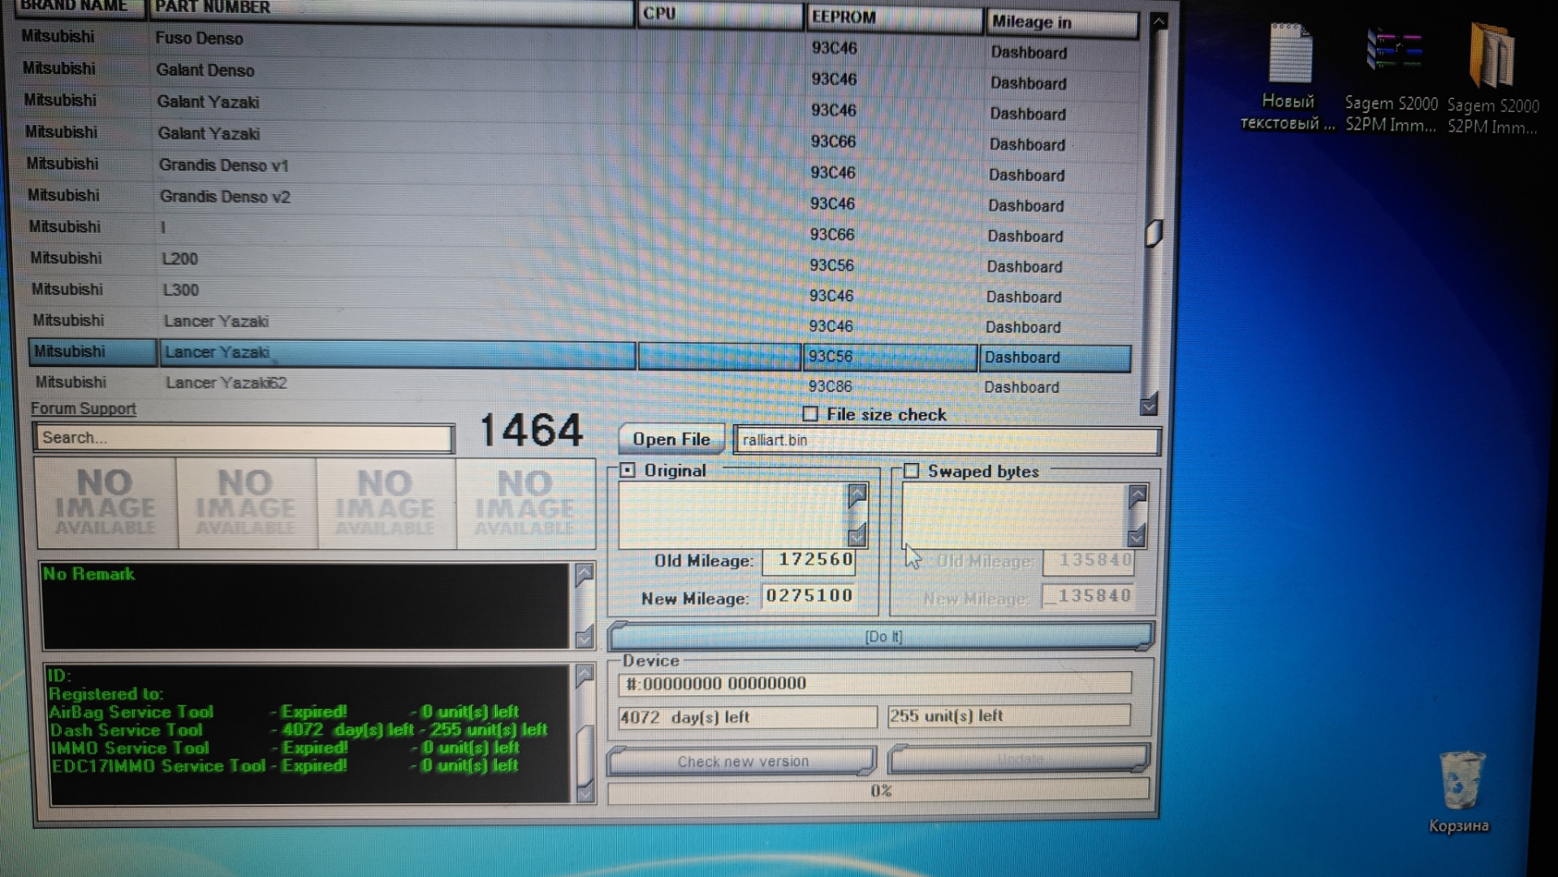The height and width of the screenshot is (877, 1558).
Task: Click the vehicle list scrollbar thumb
Action: click(1153, 233)
